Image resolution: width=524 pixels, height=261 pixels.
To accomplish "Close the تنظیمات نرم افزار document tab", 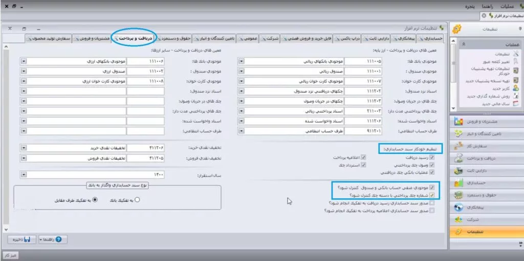I will (x=484, y=16).
